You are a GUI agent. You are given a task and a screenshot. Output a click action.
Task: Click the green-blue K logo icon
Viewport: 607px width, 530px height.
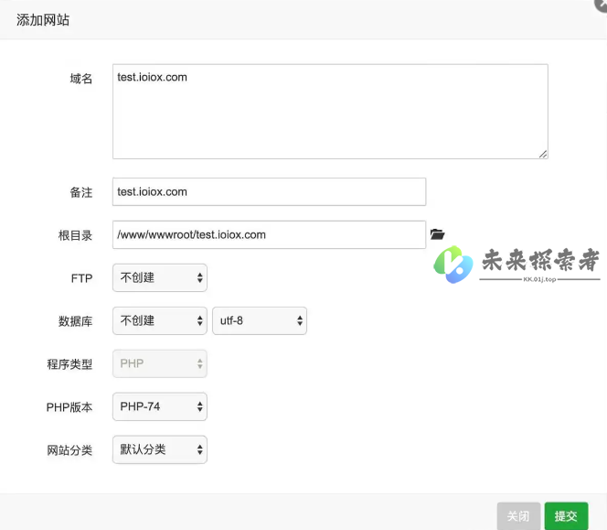(453, 265)
